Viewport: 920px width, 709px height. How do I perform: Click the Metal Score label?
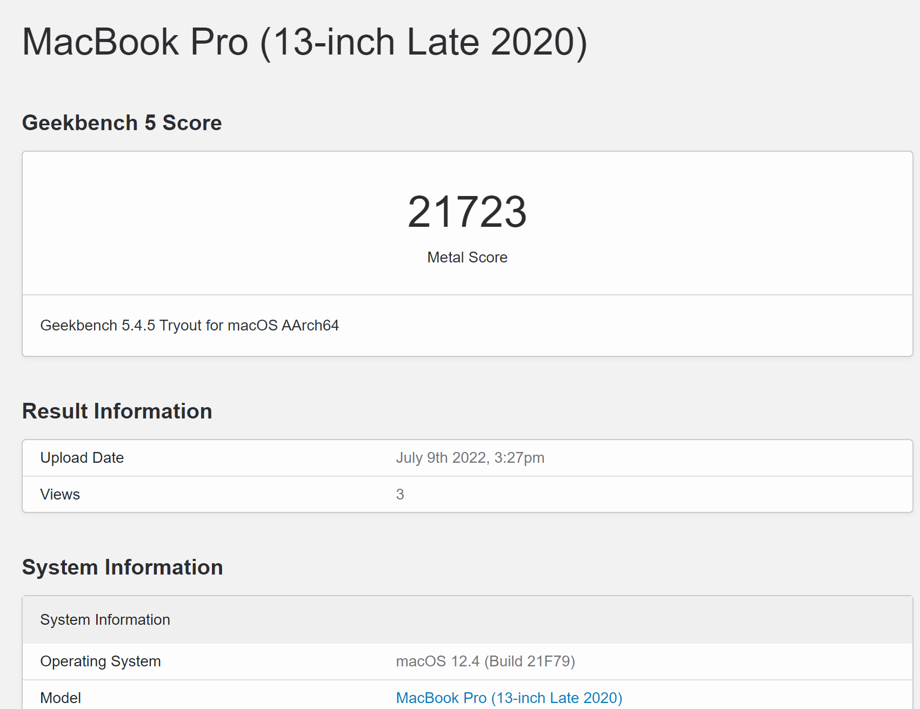[467, 257]
